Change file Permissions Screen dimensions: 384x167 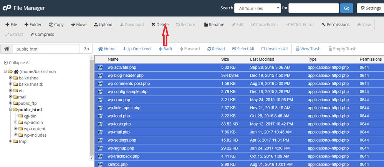point(336,25)
